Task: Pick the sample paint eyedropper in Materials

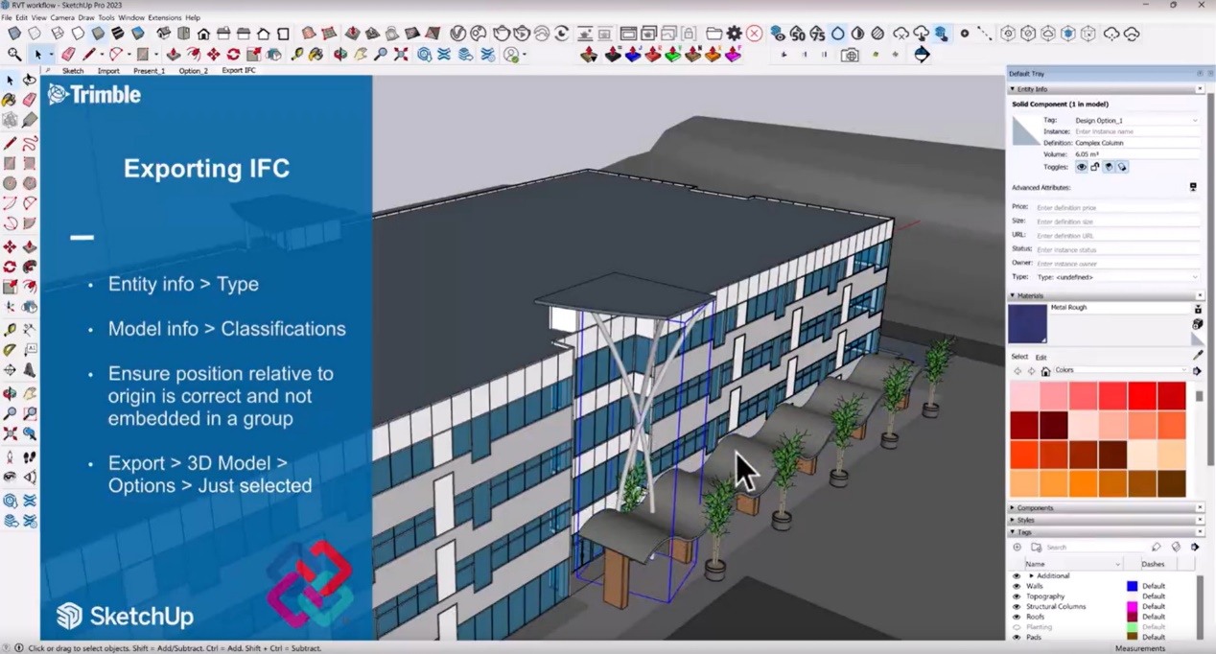Action: [1197, 356]
